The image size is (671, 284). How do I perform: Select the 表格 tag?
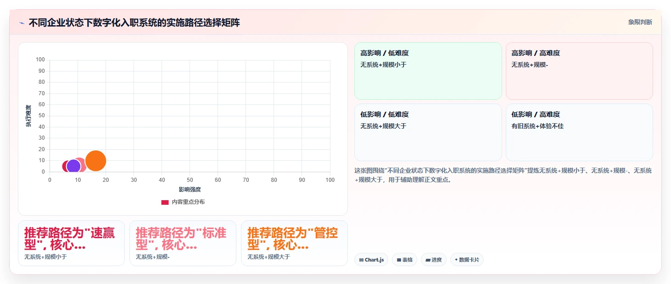404,260
